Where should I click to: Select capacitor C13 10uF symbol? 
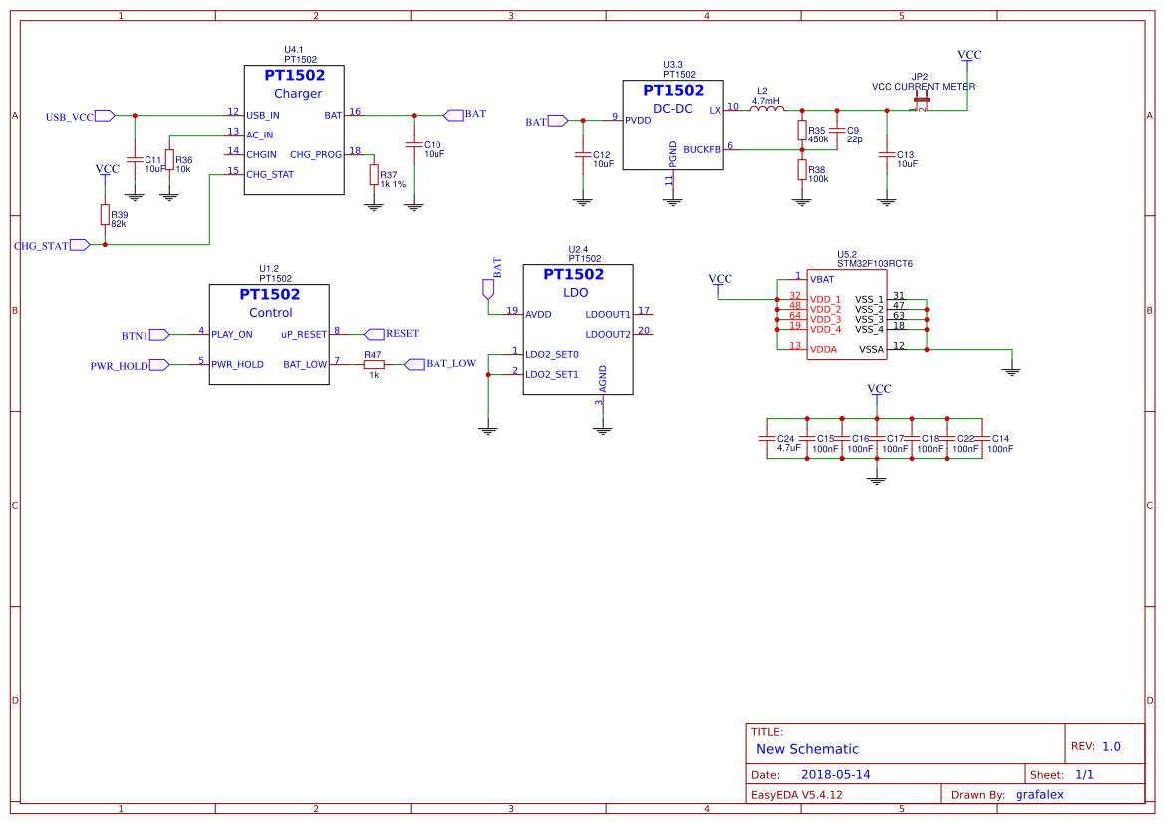pos(887,155)
